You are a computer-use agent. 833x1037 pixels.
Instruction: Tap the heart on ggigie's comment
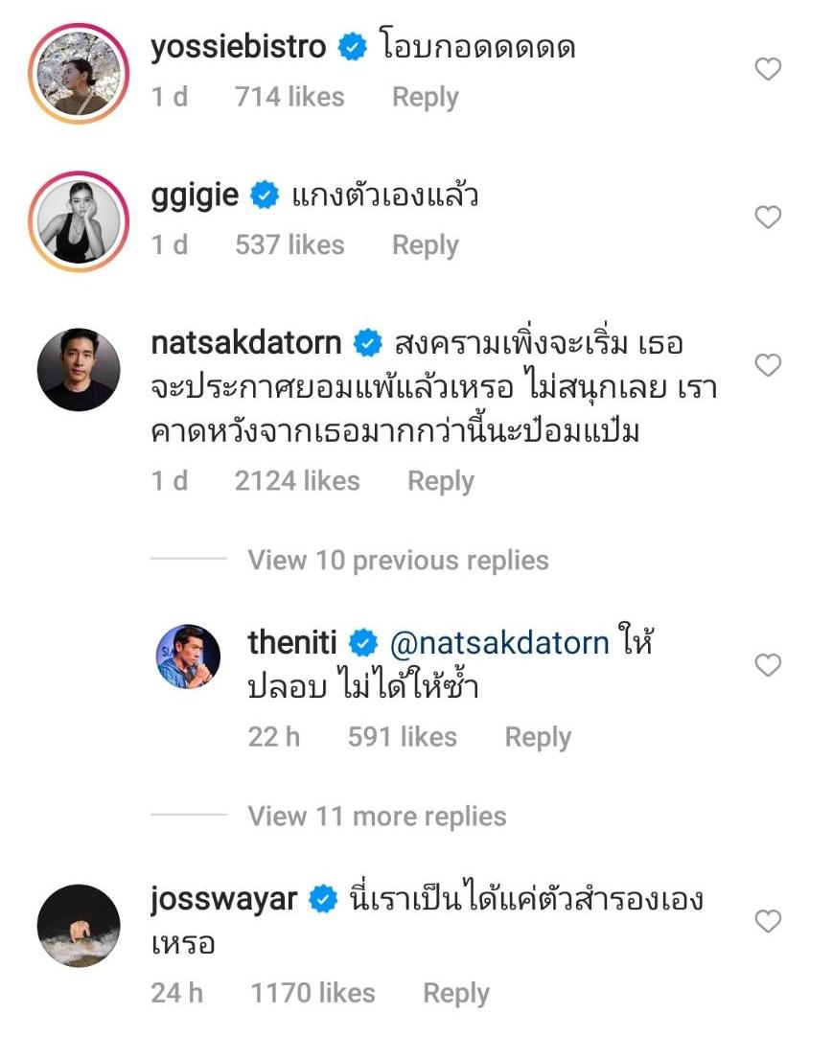[768, 218]
